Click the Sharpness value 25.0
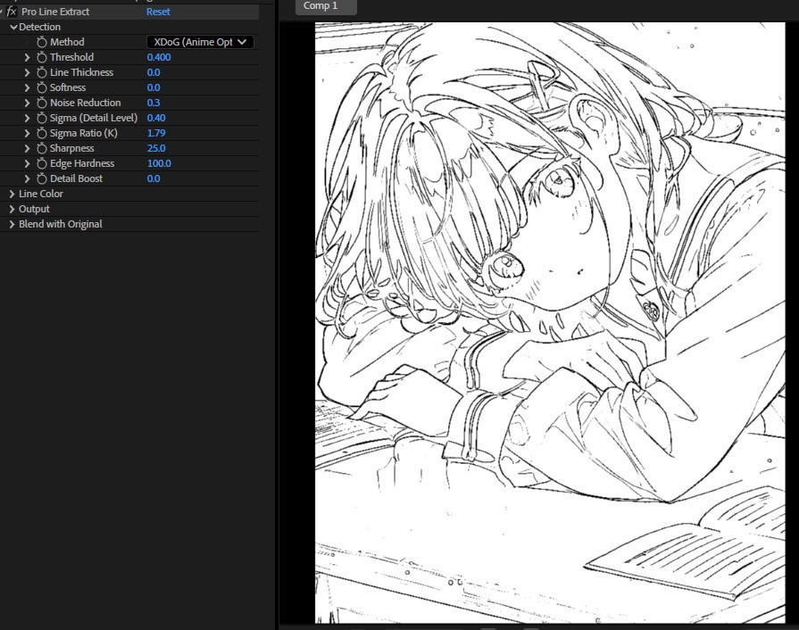 coord(156,149)
